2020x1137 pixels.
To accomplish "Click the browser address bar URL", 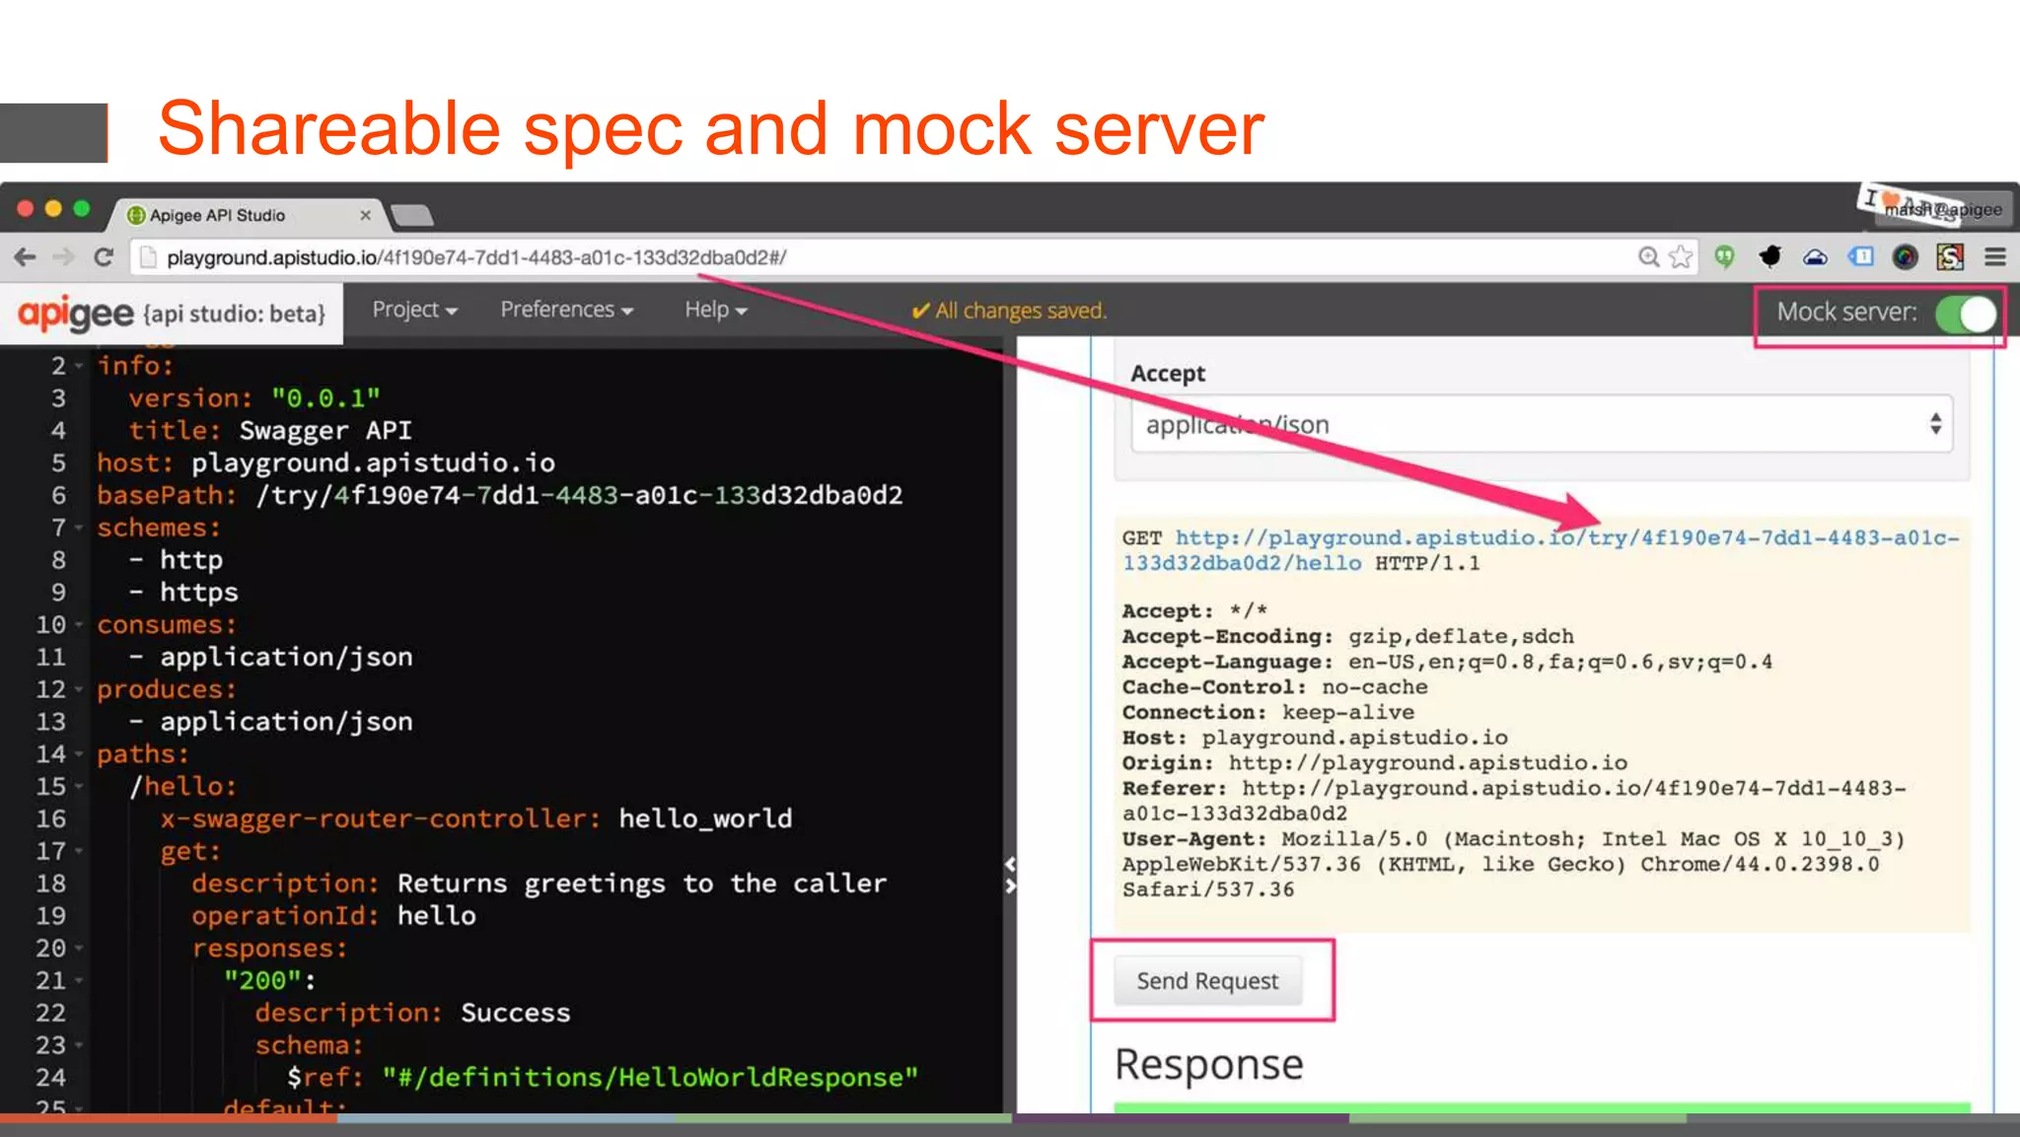I will 476,257.
